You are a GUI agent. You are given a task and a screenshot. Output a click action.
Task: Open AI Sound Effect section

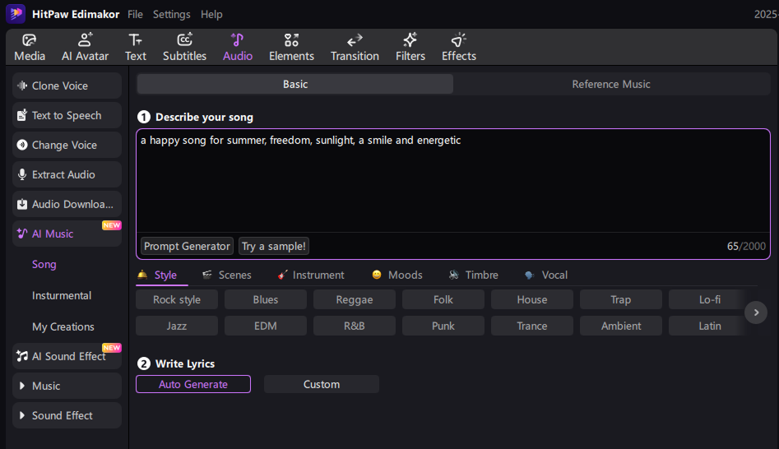pos(67,356)
